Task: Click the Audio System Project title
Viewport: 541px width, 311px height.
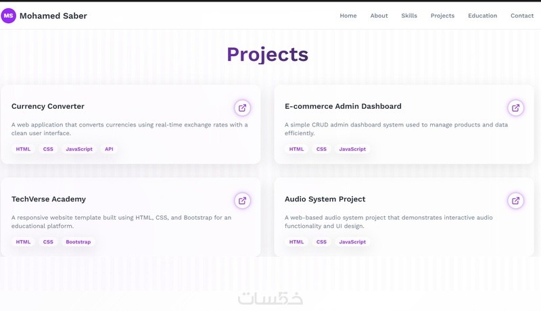Action: point(325,199)
